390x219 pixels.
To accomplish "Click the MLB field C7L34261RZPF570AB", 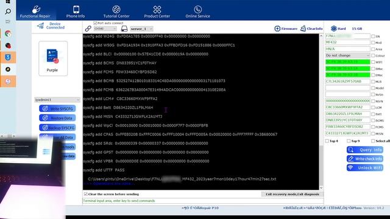I will (x=347, y=82).
